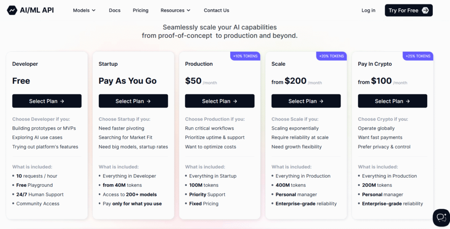Click the AI/ML API hexagon logo icon
450x229 pixels.
coord(12,11)
